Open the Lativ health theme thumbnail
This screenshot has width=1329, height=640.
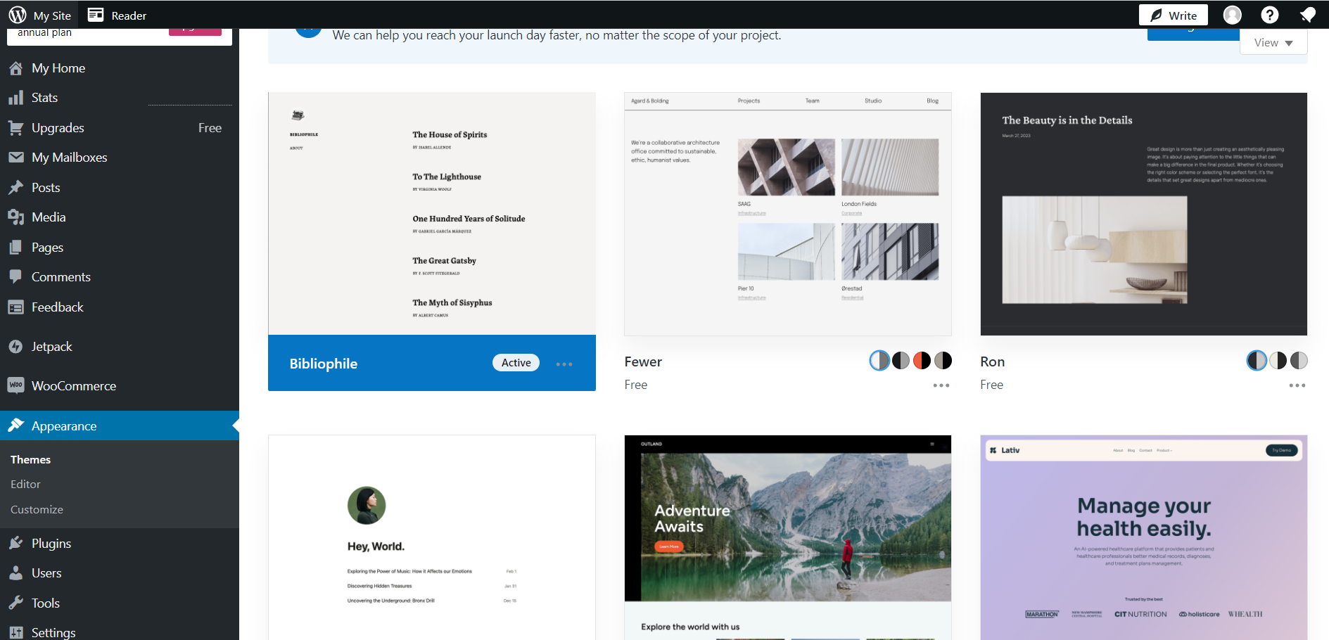(1144, 537)
